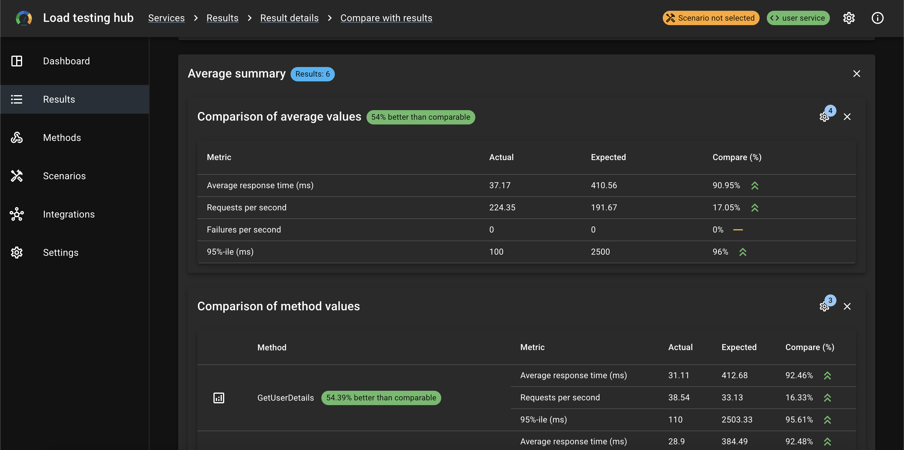Click the Expected column header in averages table
The image size is (904, 450).
(608, 157)
